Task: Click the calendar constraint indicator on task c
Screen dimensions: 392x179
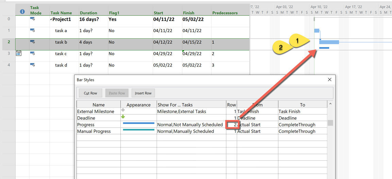Action: point(18,53)
